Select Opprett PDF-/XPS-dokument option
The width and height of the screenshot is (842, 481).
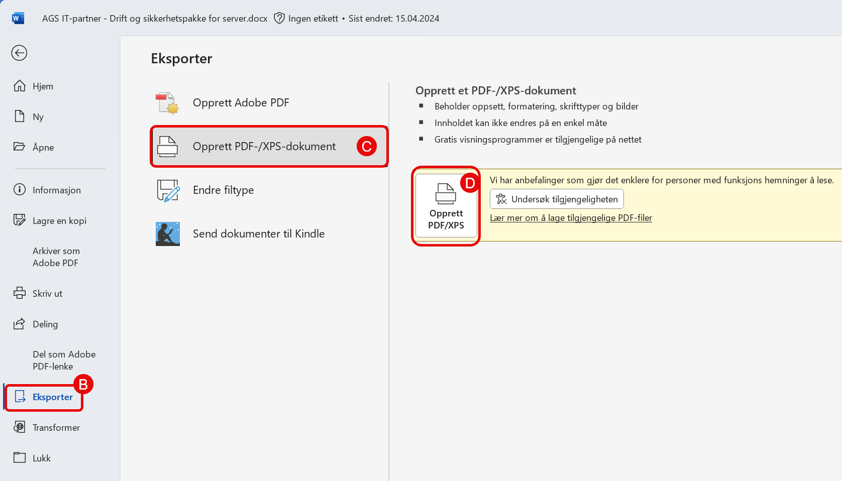269,147
